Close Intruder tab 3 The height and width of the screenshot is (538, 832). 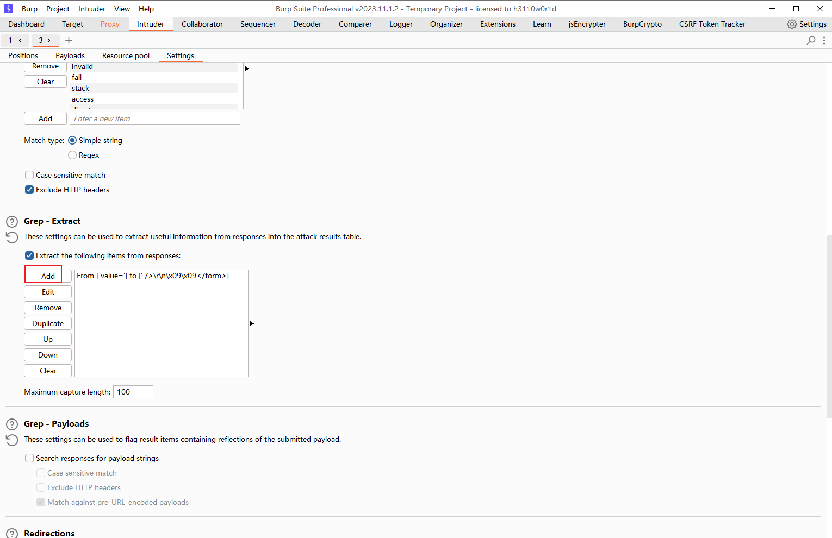click(x=50, y=40)
